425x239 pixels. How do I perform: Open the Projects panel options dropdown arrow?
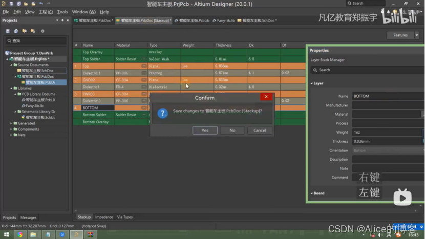[57, 20]
